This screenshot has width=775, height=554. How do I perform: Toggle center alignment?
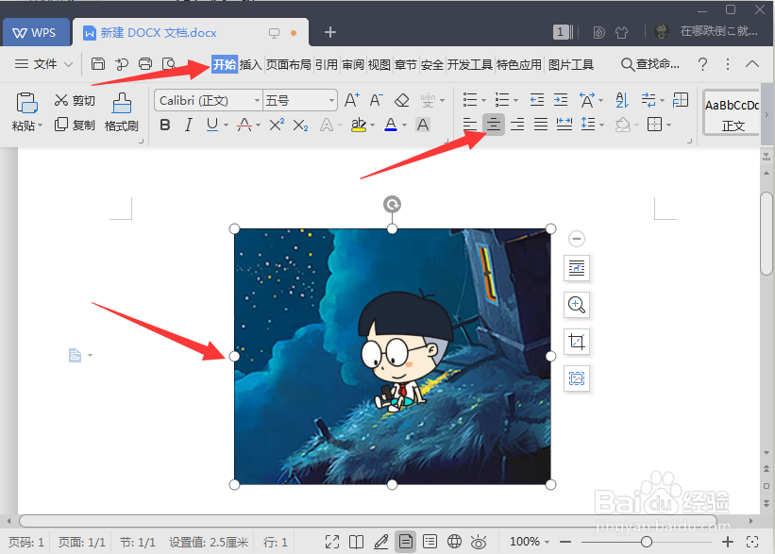(x=494, y=124)
